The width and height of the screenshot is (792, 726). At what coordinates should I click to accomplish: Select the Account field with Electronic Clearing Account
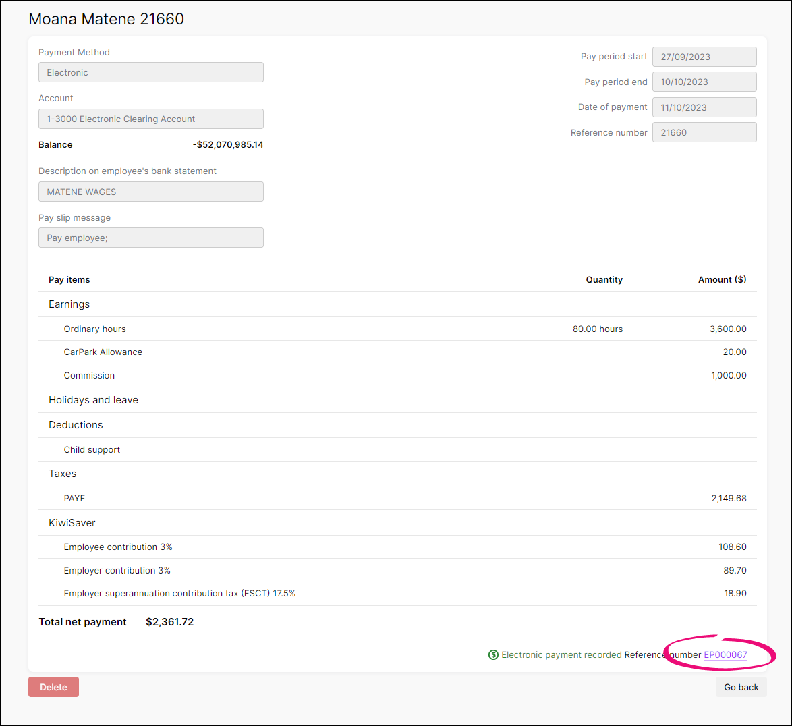point(150,119)
